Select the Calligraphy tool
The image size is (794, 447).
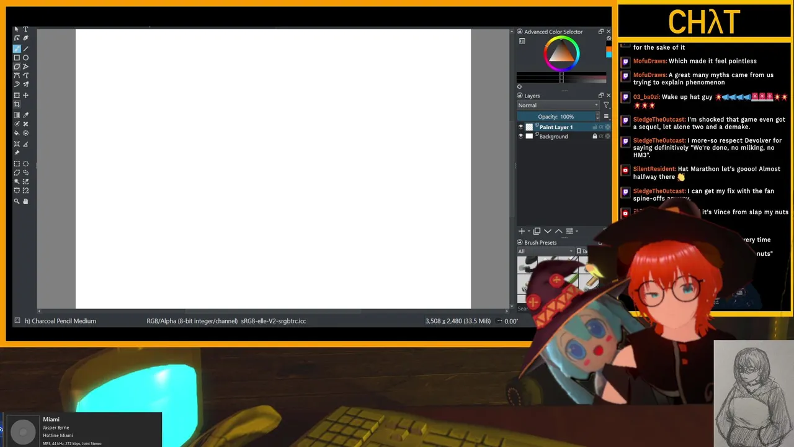(x=25, y=38)
